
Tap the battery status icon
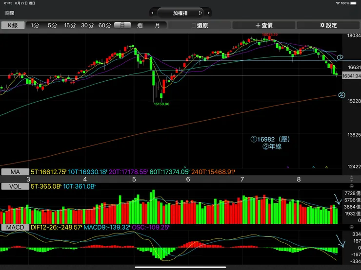[354, 3]
